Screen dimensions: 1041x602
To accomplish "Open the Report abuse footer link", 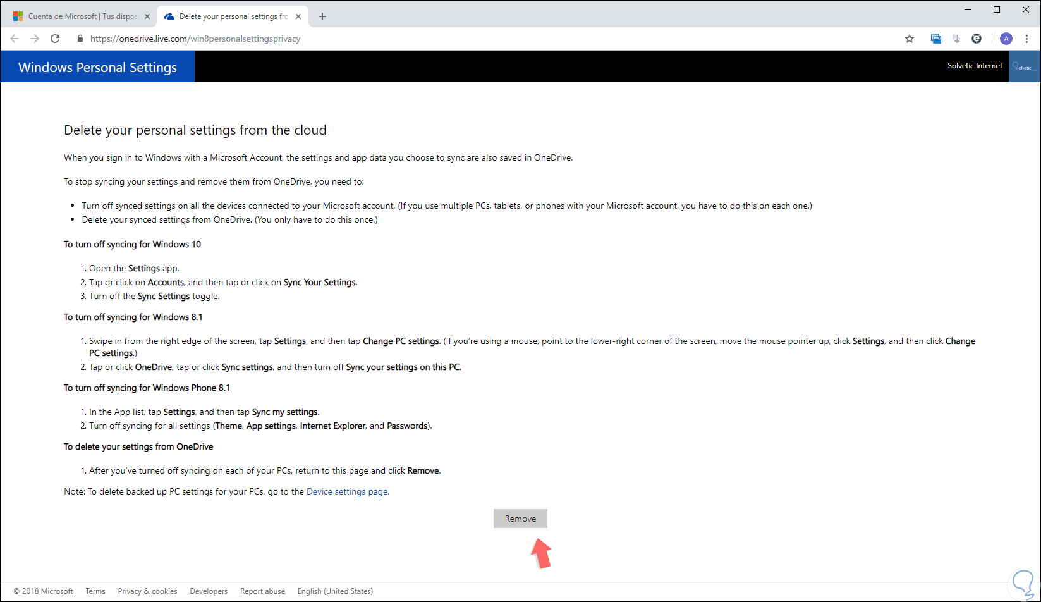I will coord(262,591).
